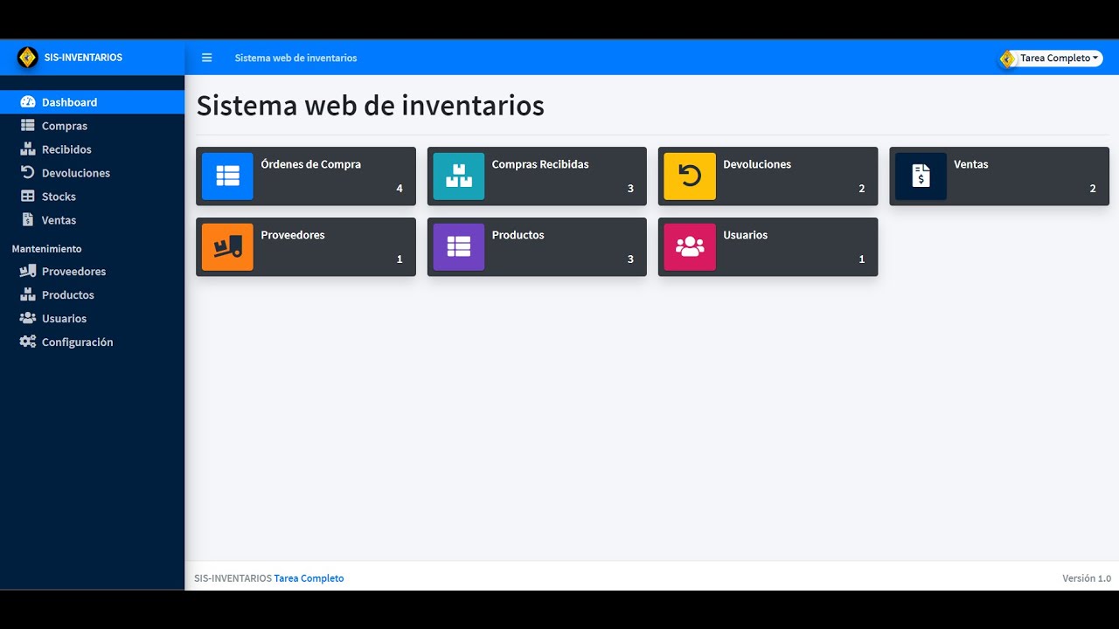Screen dimensions: 1119x629
Task: Open Dashboard in the sidebar menu
Action: click(x=92, y=102)
